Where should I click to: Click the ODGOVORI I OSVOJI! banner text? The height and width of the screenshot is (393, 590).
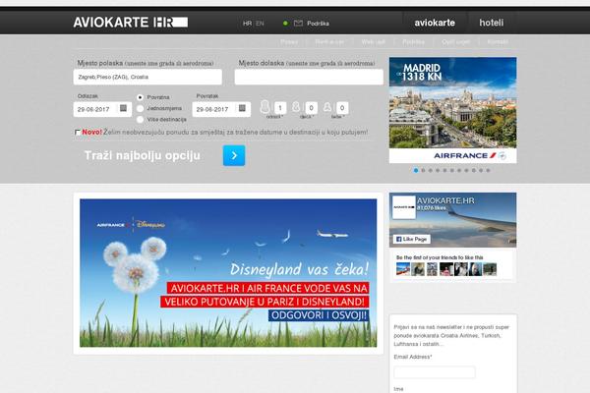coord(319,315)
